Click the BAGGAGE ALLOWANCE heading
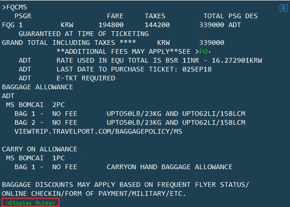 click(37, 87)
